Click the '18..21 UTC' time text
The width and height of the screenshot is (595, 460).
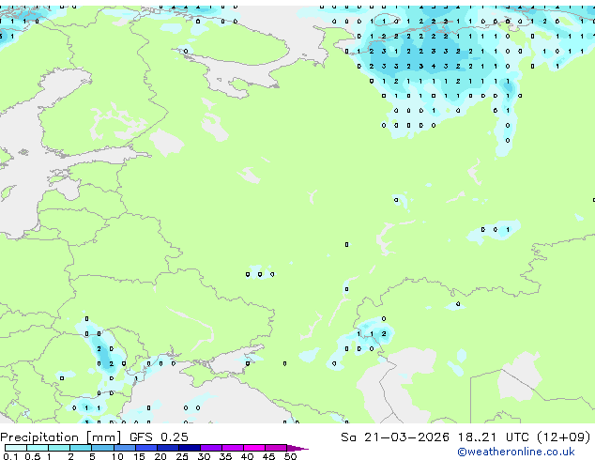point(493,437)
